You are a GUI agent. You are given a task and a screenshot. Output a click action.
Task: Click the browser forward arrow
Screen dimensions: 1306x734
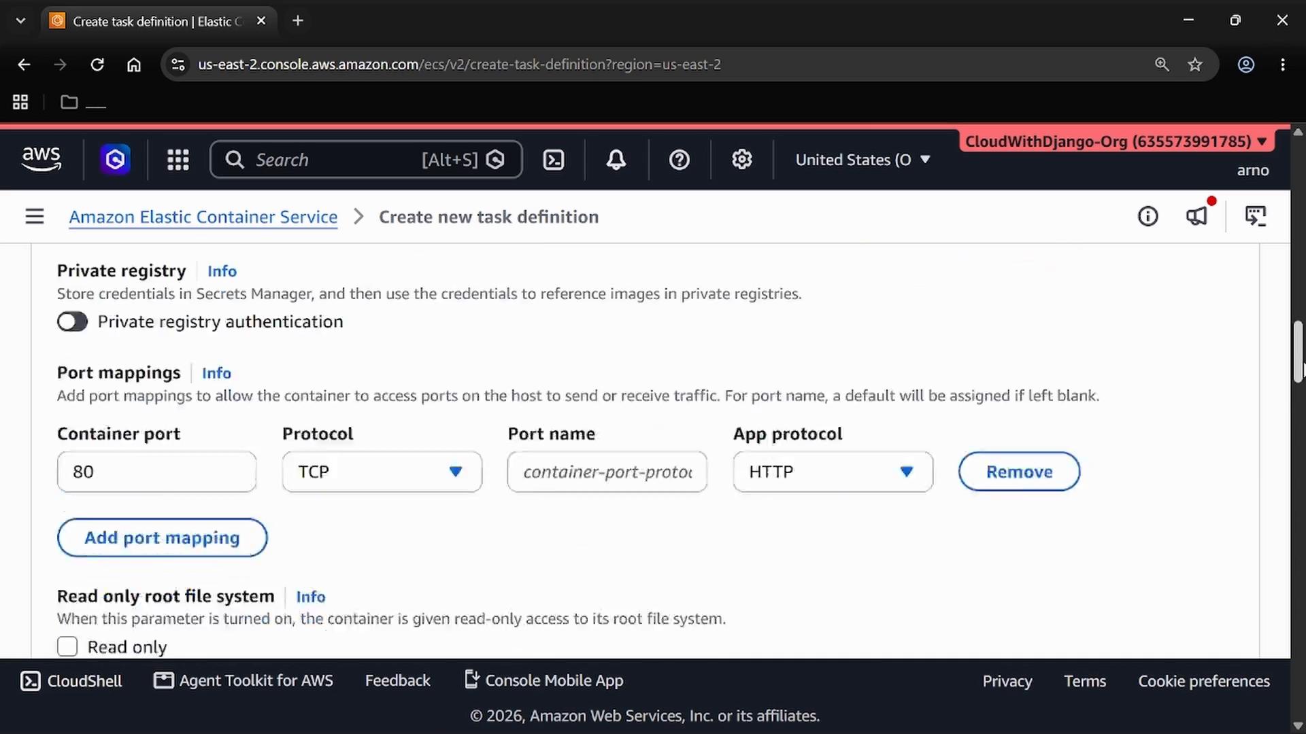pos(61,65)
